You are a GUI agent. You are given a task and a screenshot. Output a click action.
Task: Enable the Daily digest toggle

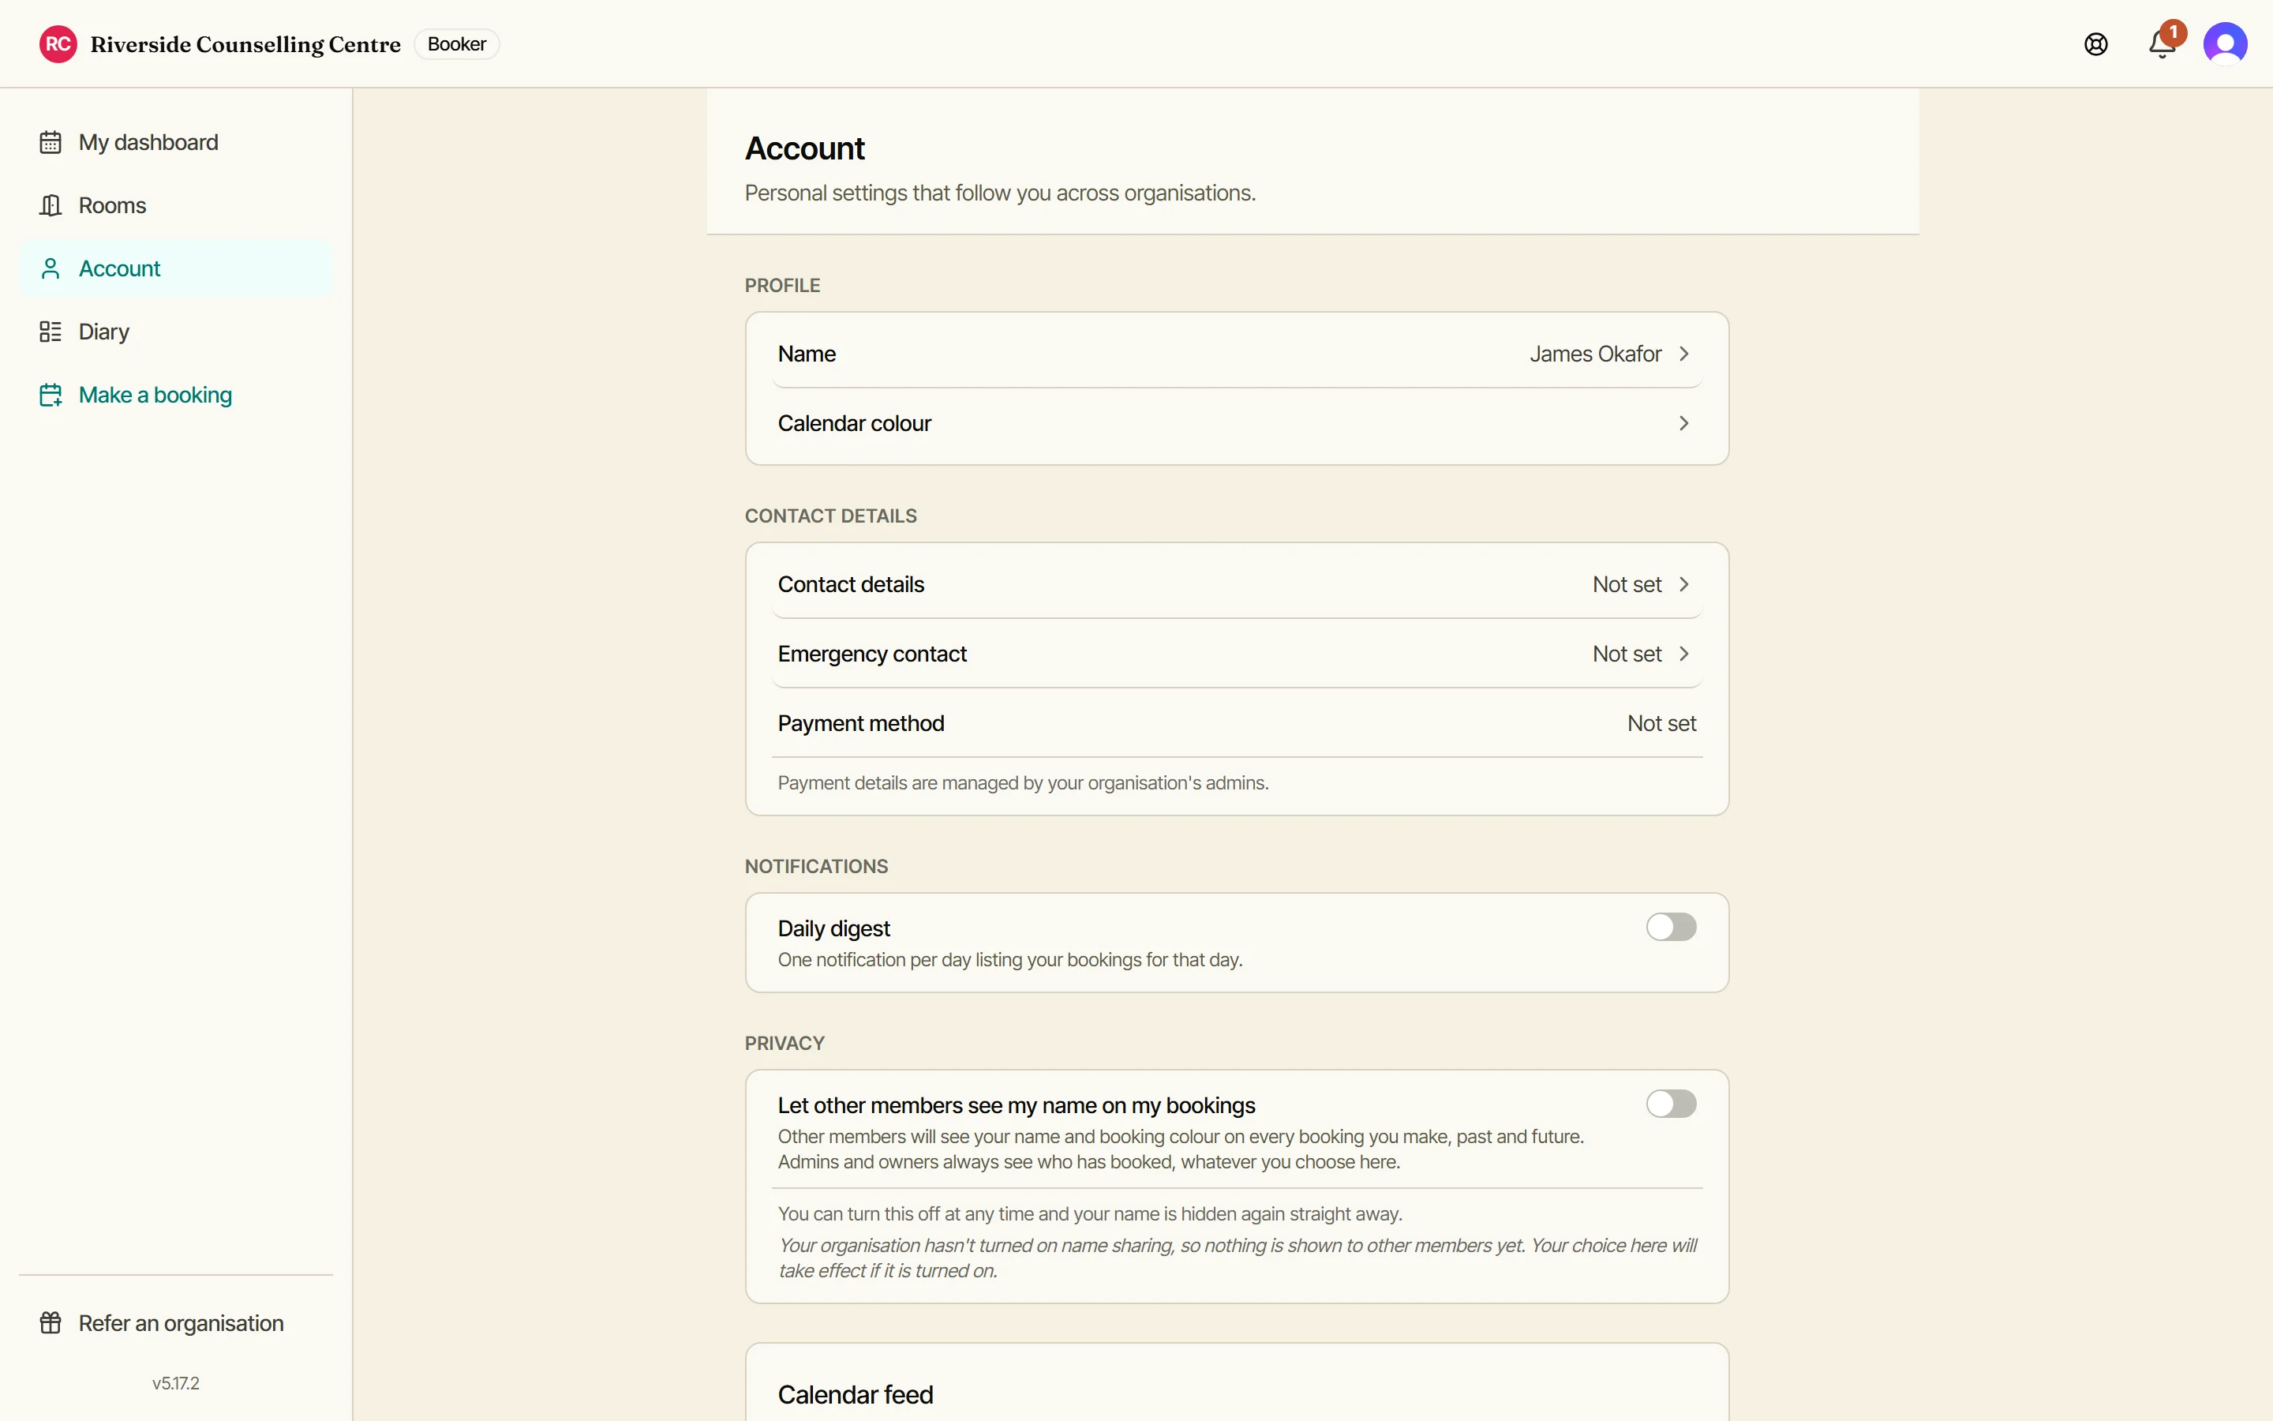(x=1671, y=927)
